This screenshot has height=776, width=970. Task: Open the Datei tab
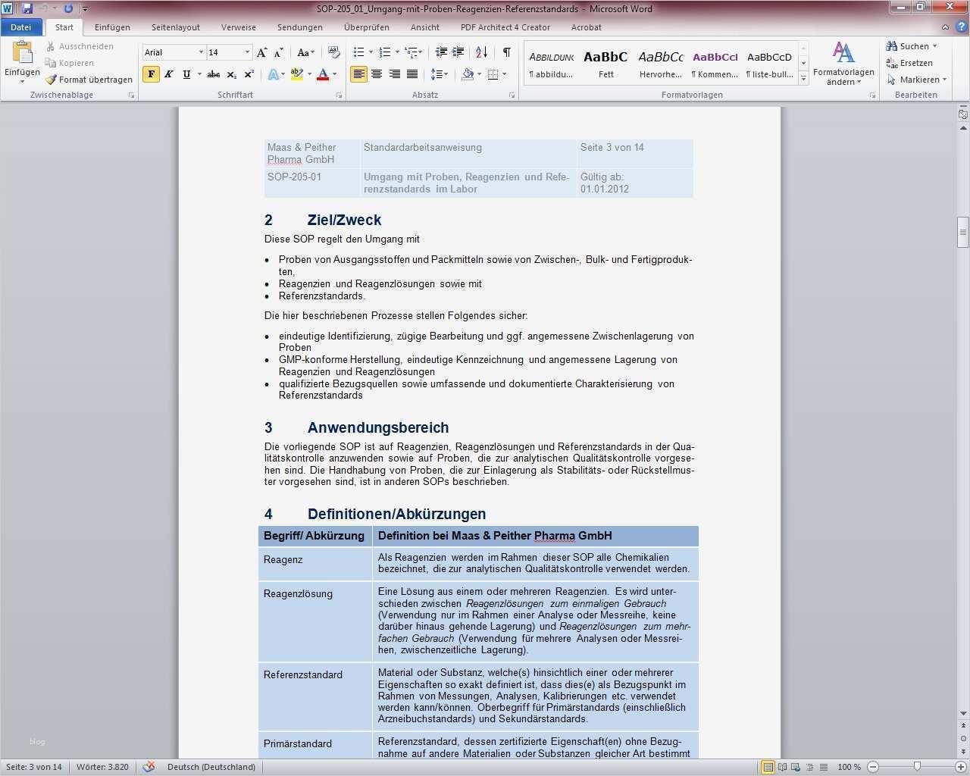pos(20,27)
